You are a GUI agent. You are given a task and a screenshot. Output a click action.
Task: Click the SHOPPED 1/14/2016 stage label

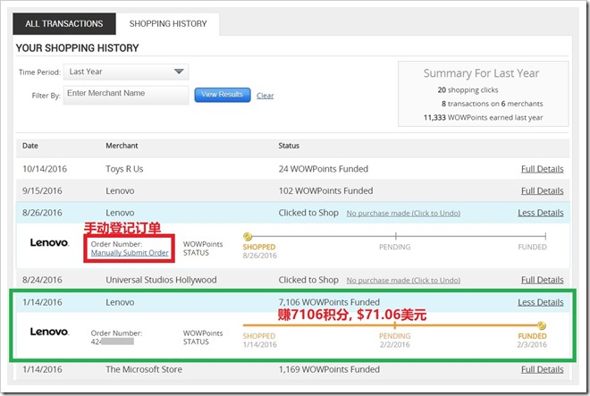tap(259, 341)
